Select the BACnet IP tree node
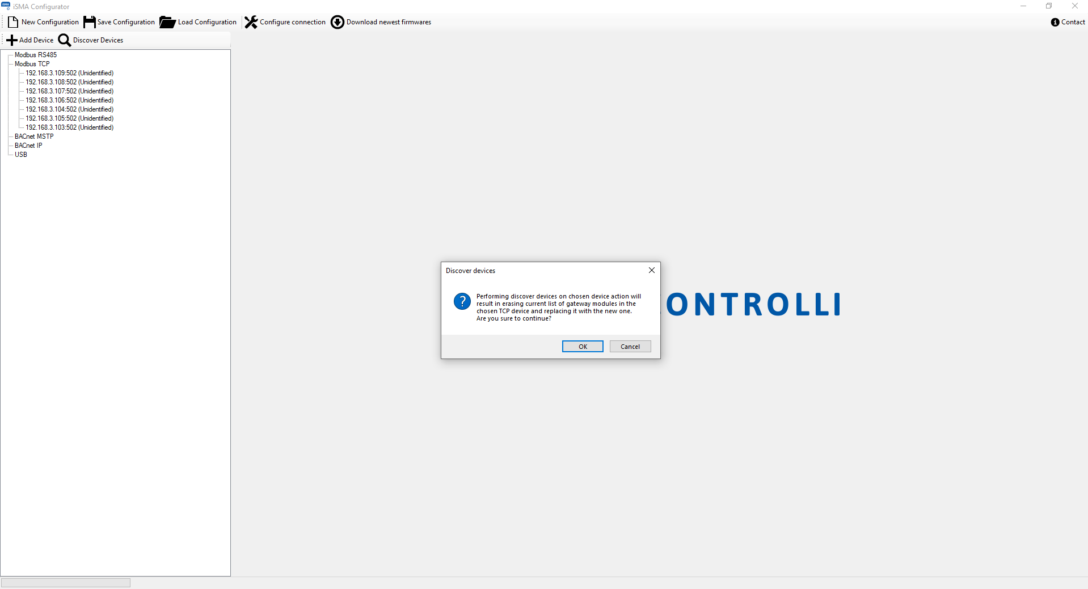 click(x=28, y=146)
